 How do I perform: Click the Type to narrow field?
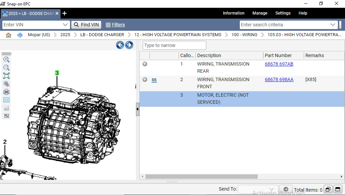pyautogui.click(x=174, y=45)
